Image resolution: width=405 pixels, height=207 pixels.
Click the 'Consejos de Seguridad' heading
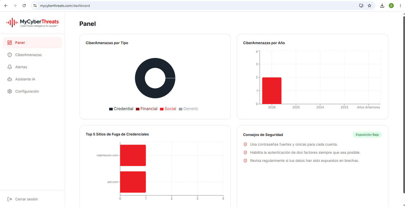263,135
